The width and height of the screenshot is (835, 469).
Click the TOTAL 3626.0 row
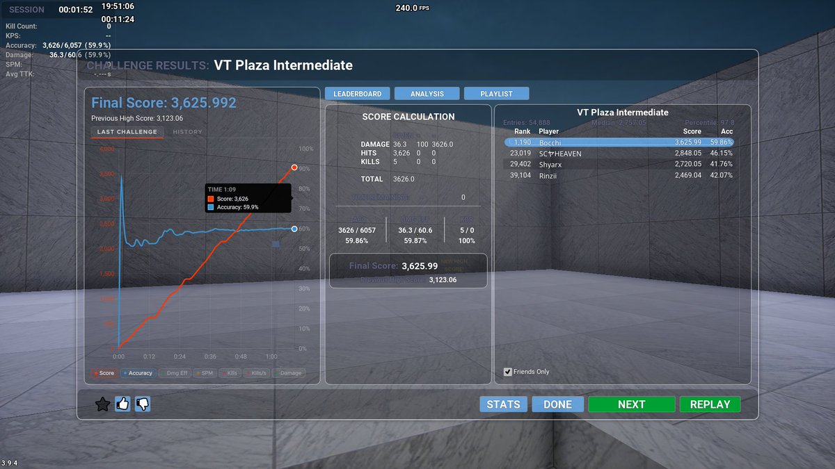[388, 179]
